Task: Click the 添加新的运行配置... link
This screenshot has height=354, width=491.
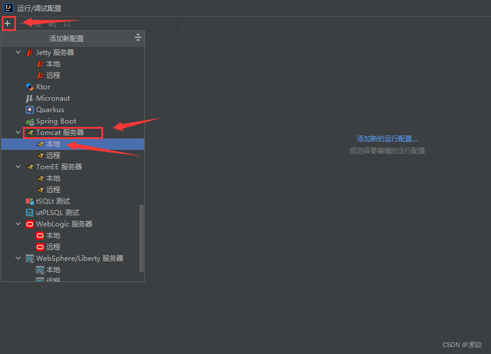Action: [387, 139]
